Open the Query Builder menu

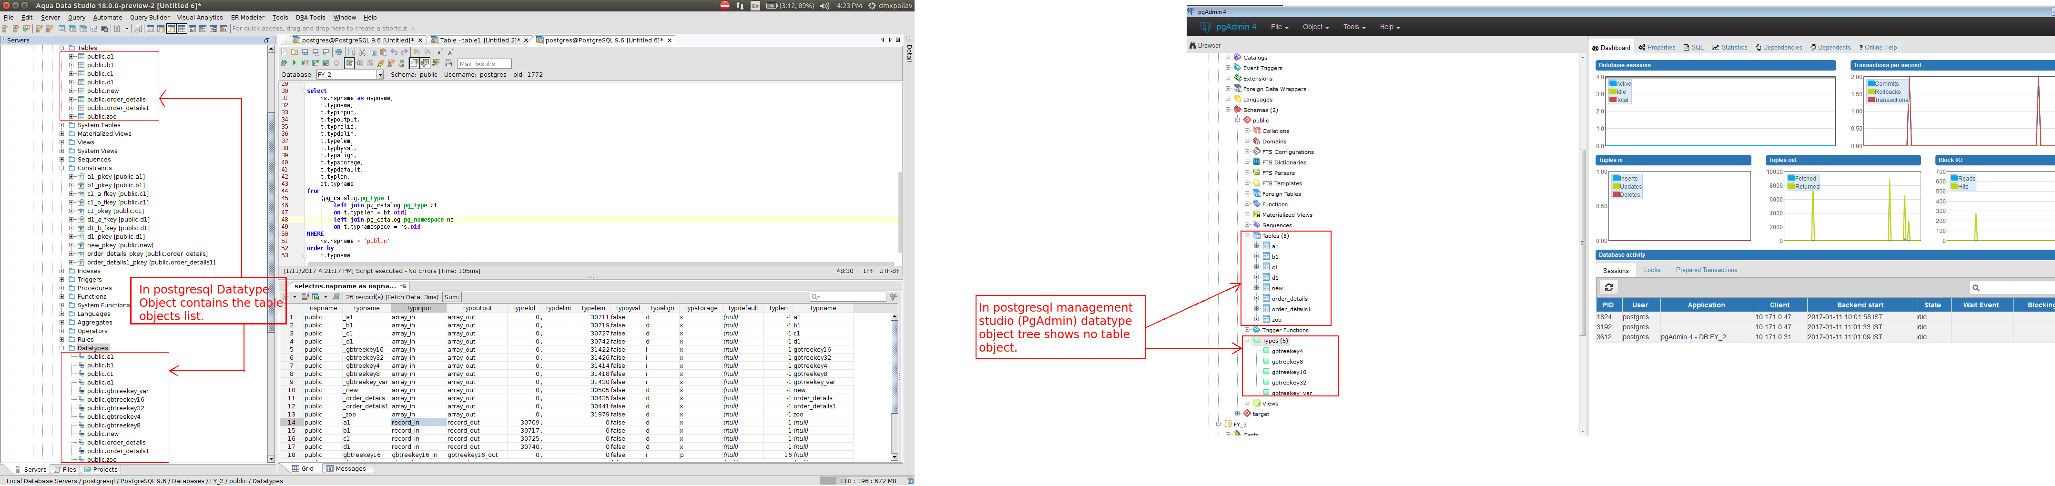tap(150, 17)
